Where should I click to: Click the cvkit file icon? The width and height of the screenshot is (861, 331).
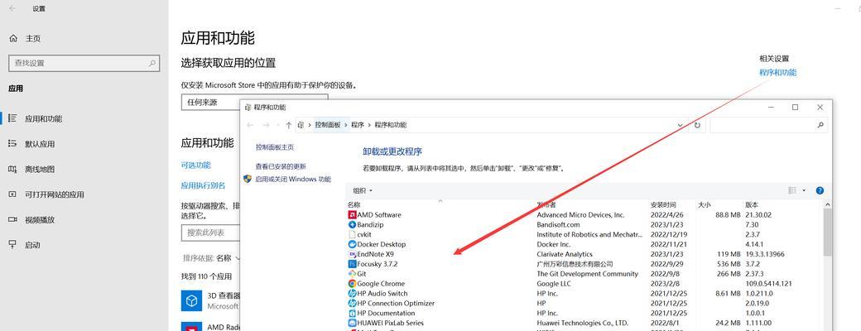click(x=353, y=234)
